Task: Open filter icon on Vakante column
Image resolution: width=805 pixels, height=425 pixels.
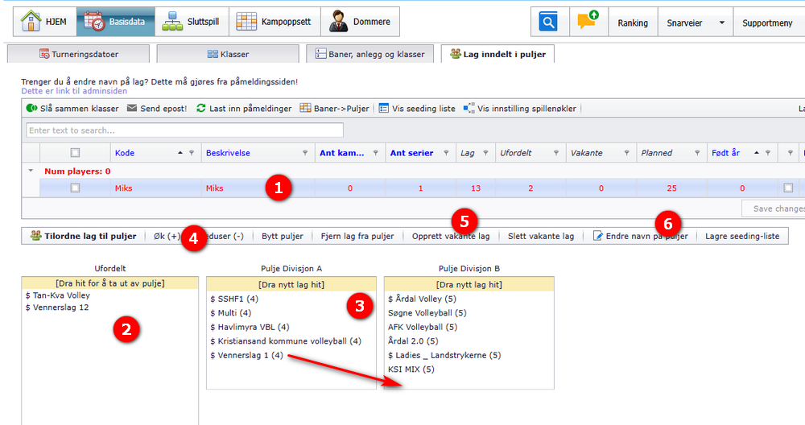Action: (626, 153)
